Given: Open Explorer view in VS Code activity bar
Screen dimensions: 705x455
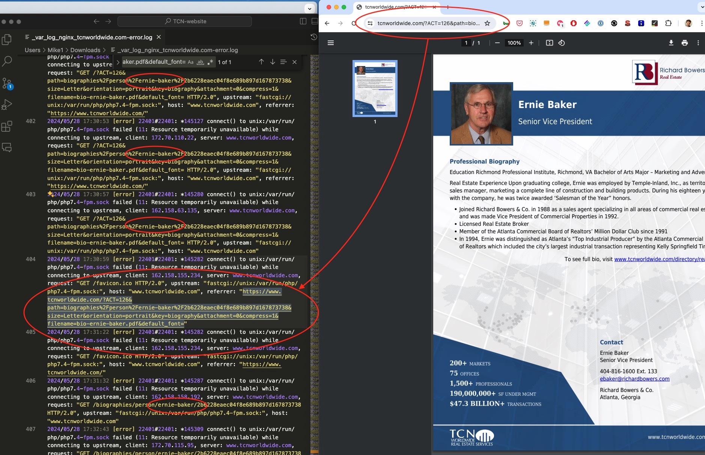Looking at the screenshot, I should point(7,39).
